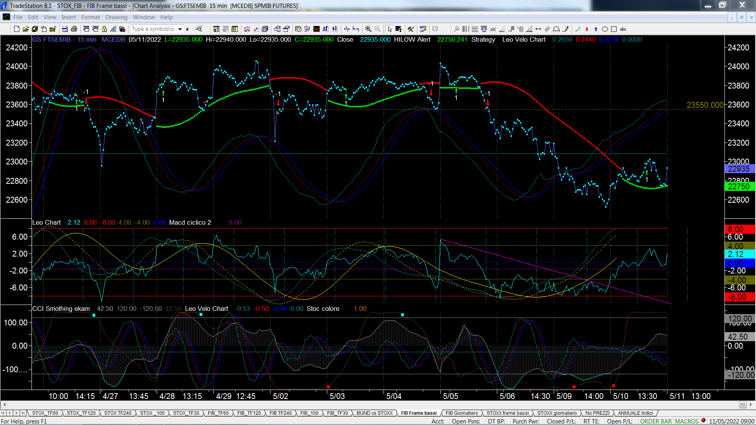
Task: Click ORDER BAR in the status bar
Action: click(656, 421)
